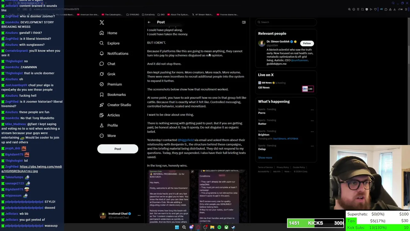
Task: Open the Rutter trending topic
Action: pos(262,124)
